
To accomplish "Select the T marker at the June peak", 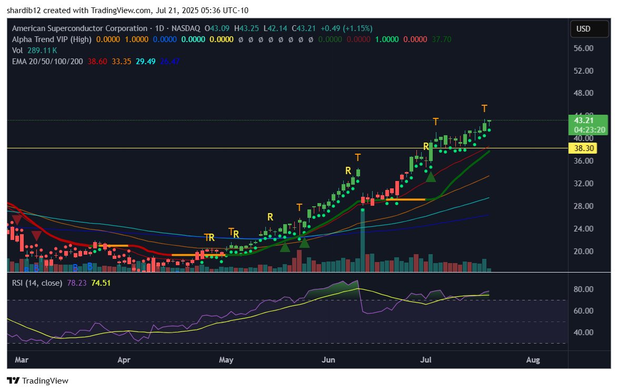I will (357, 157).
